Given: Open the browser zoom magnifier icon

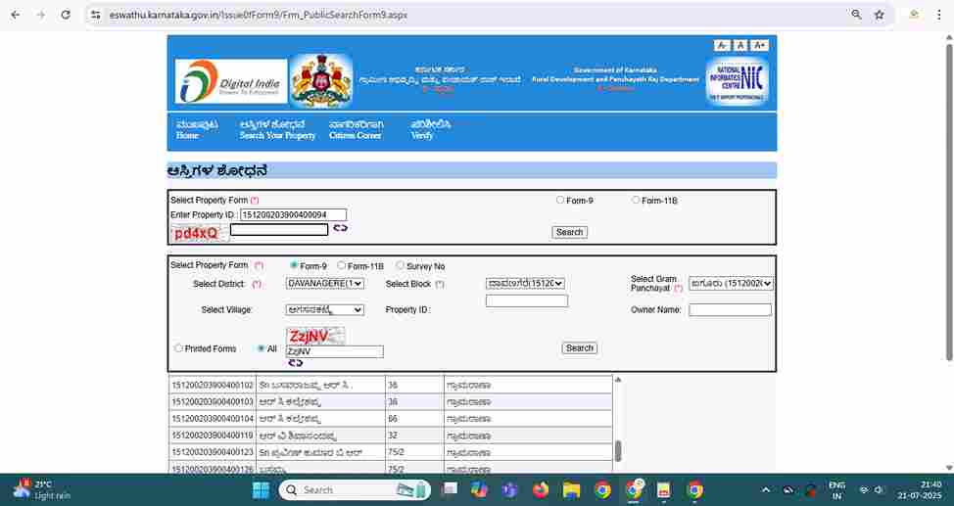Looking at the screenshot, I should (x=856, y=15).
